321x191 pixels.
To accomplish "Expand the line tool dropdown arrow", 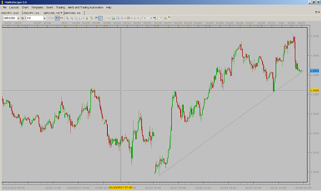I will click(x=144, y=18).
